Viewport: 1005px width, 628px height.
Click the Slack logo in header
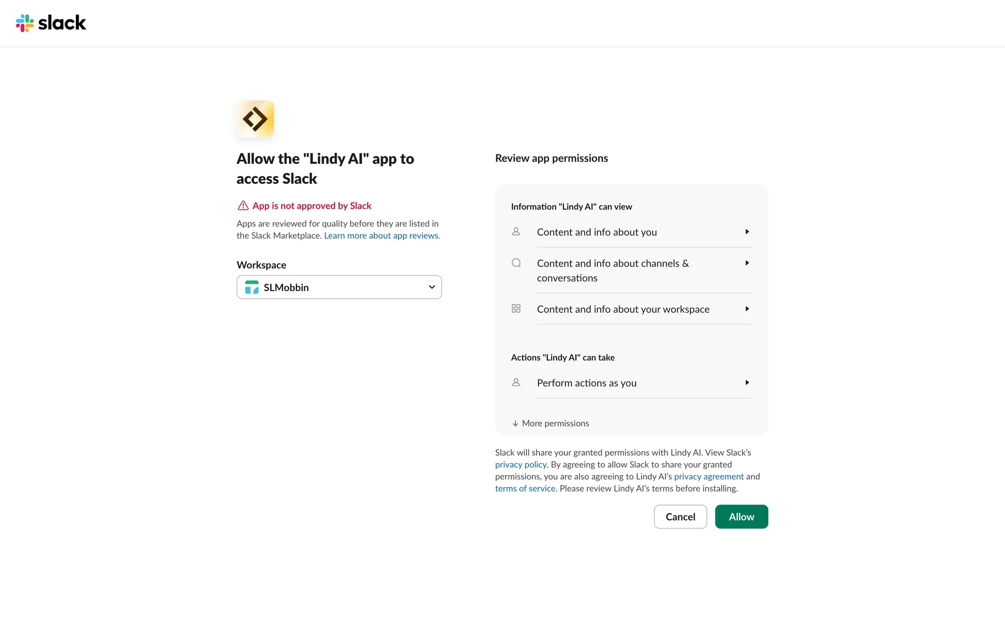51,23
